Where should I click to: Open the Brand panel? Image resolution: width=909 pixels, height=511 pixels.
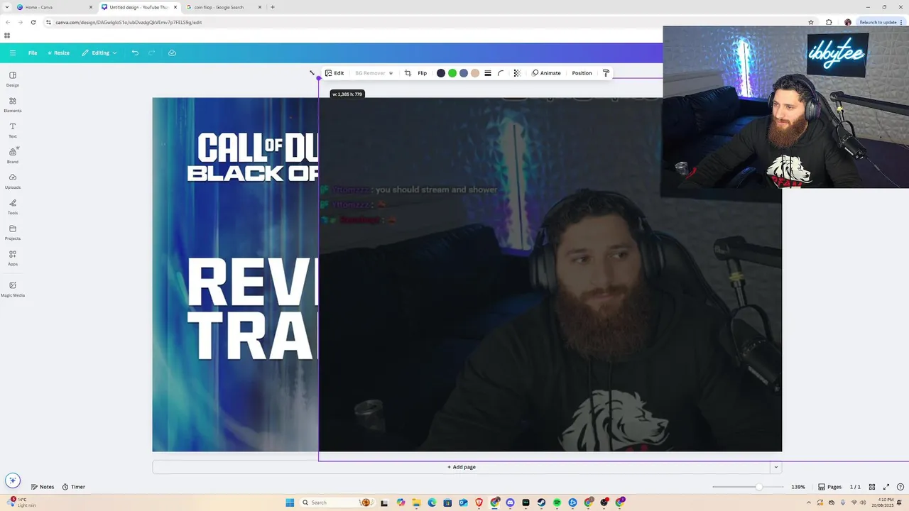[x=13, y=155]
